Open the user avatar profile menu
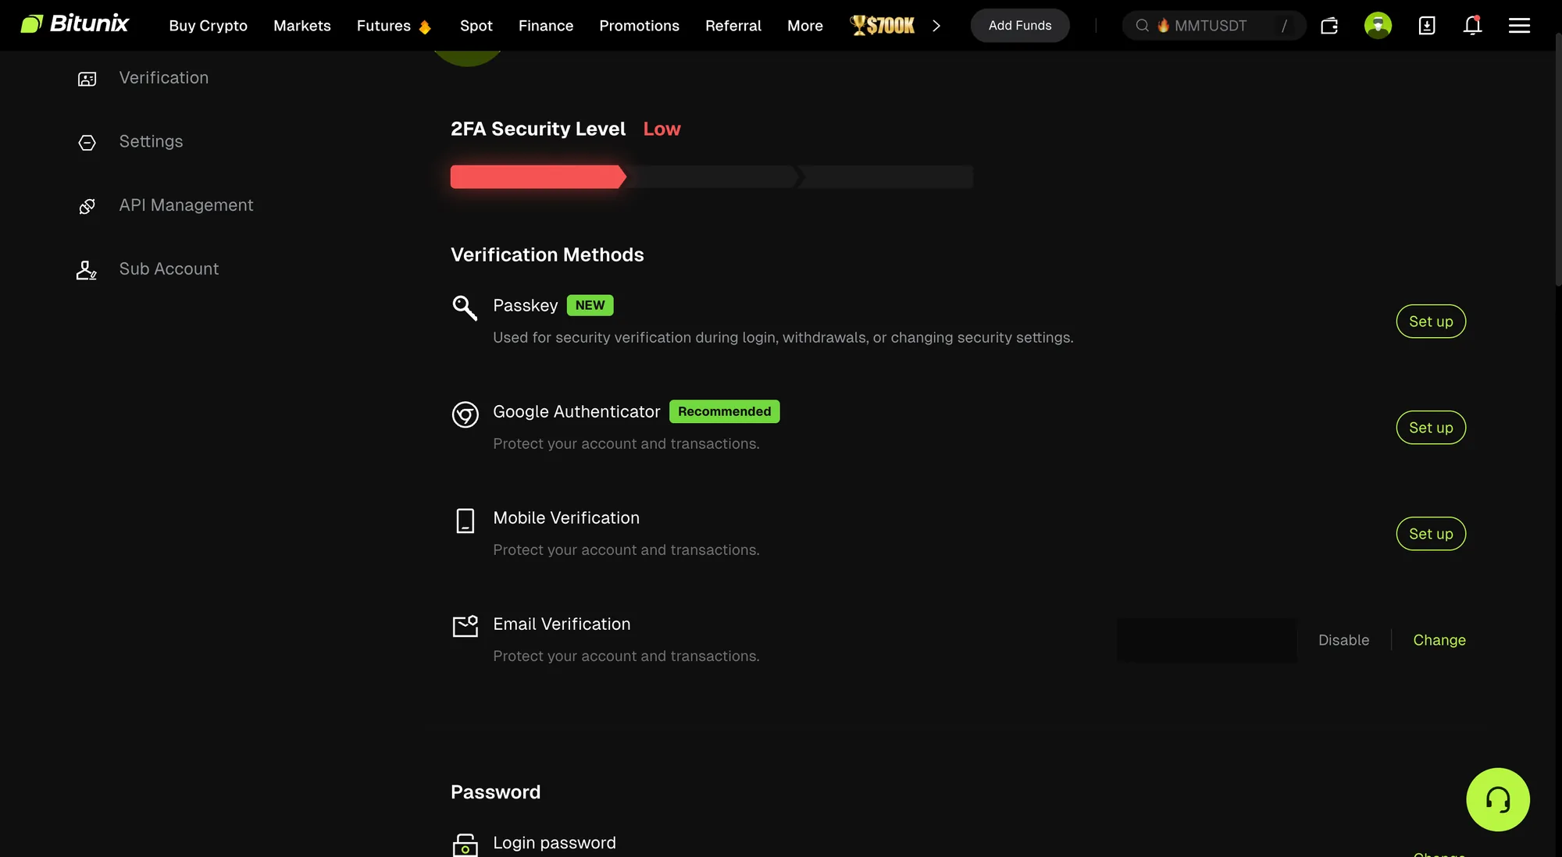The width and height of the screenshot is (1562, 857). (x=1378, y=26)
